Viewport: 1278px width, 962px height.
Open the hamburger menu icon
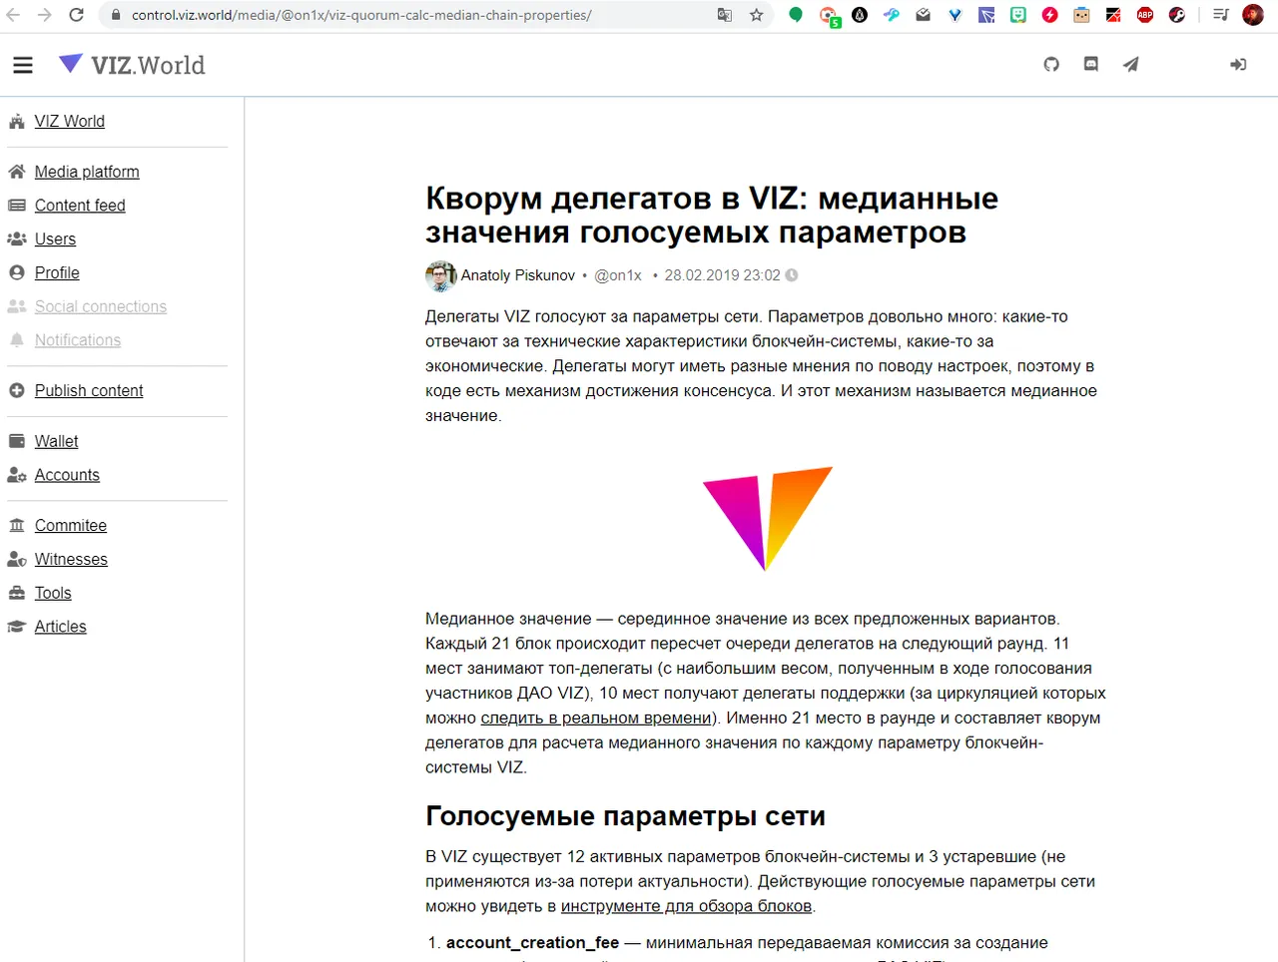(x=23, y=65)
